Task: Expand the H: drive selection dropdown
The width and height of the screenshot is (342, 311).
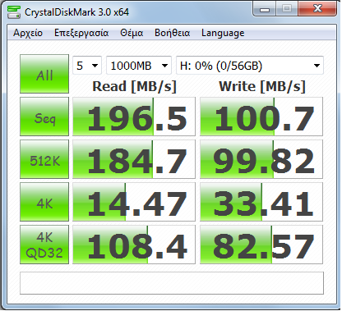Action: [250, 66]
